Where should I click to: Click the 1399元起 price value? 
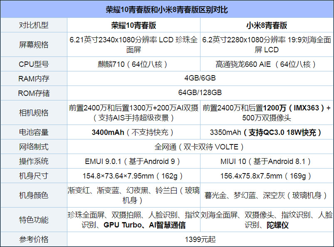point(200,240)
